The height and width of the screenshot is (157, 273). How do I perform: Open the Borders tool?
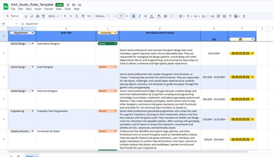click(x=166, y=16)
